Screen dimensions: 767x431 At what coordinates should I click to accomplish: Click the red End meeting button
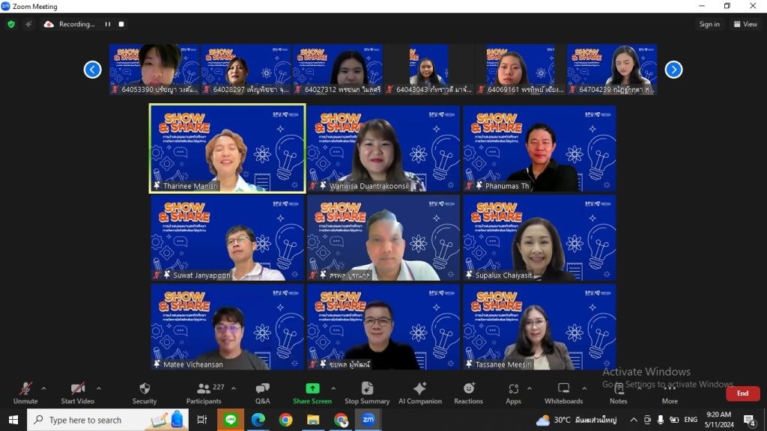[x=742, y=394]
